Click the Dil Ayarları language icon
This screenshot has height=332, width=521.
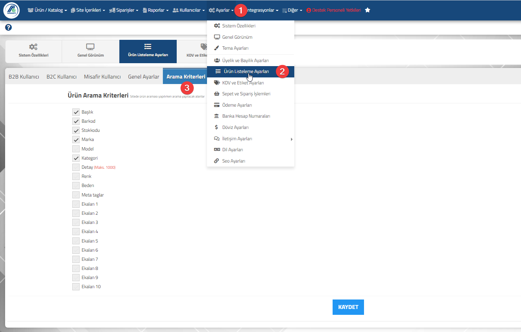point(217,150)
